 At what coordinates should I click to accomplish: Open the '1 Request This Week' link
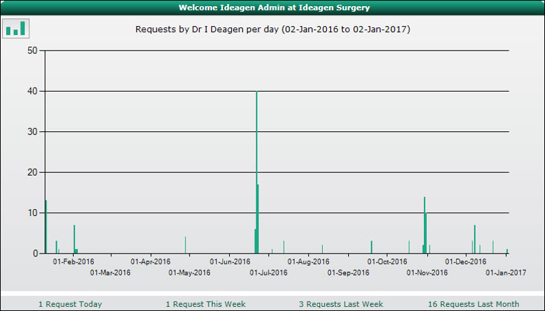point(205,304)
